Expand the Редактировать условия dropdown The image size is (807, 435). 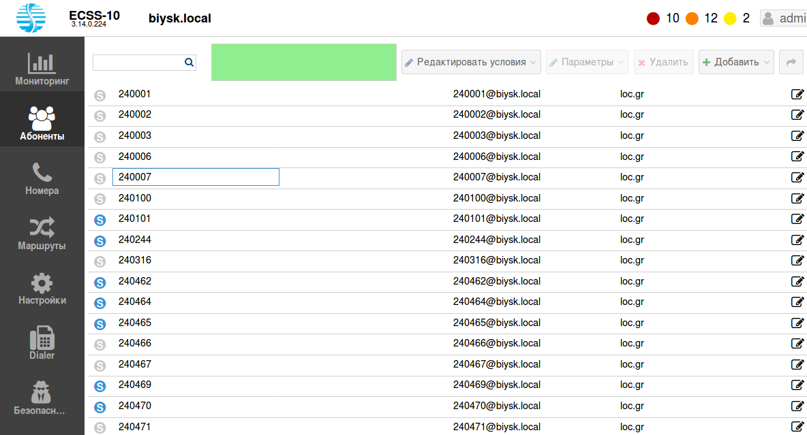(471, 63)
